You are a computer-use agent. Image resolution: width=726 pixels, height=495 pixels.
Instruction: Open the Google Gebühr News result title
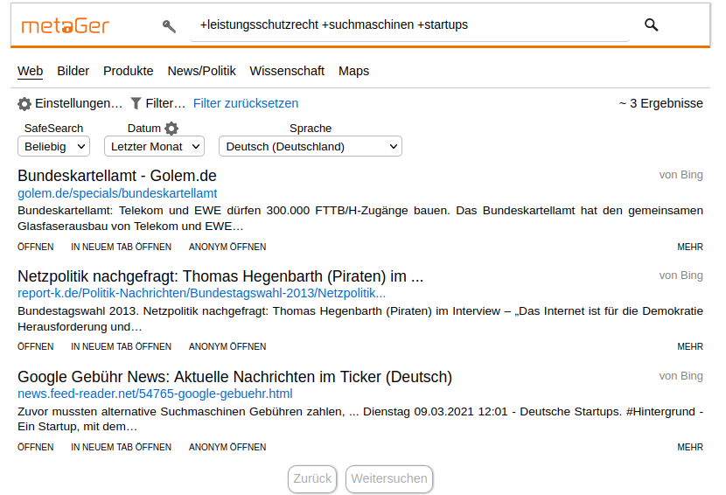[x=234, y=377]
